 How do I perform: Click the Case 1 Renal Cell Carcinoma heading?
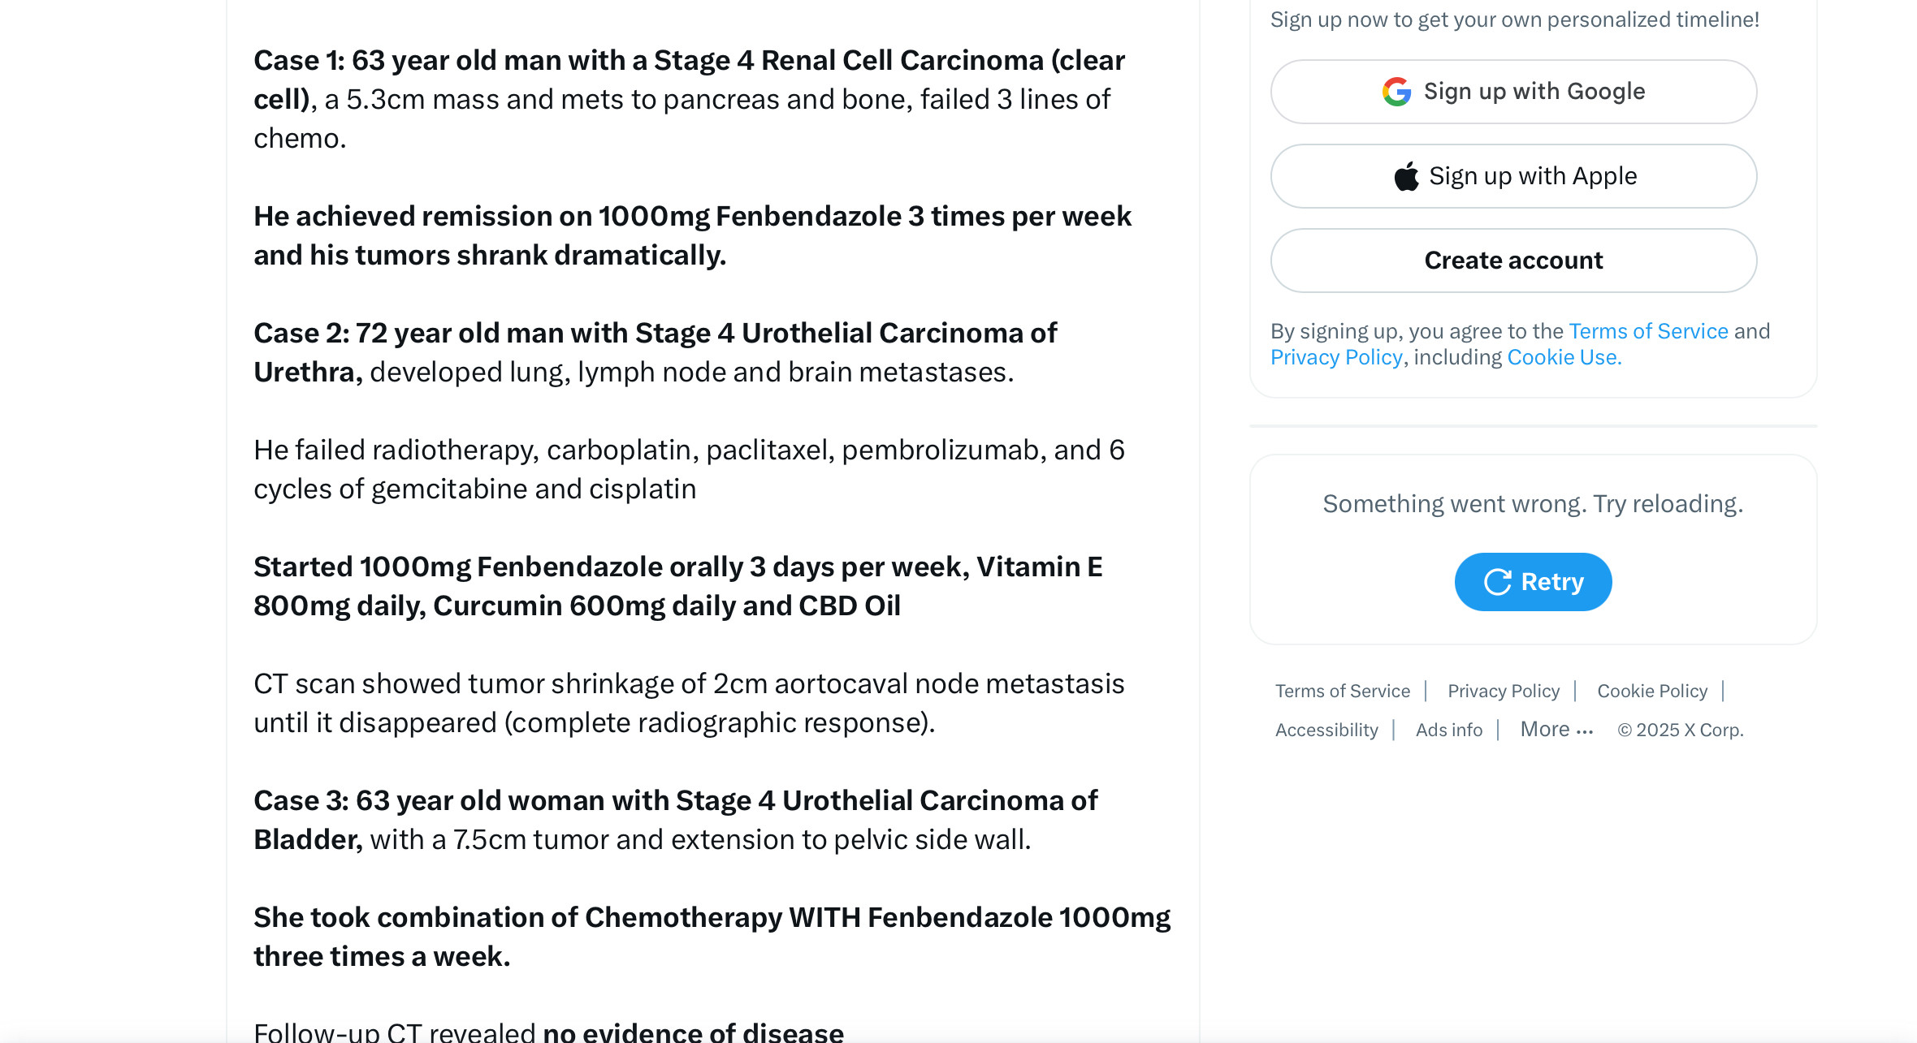point(689,61)
